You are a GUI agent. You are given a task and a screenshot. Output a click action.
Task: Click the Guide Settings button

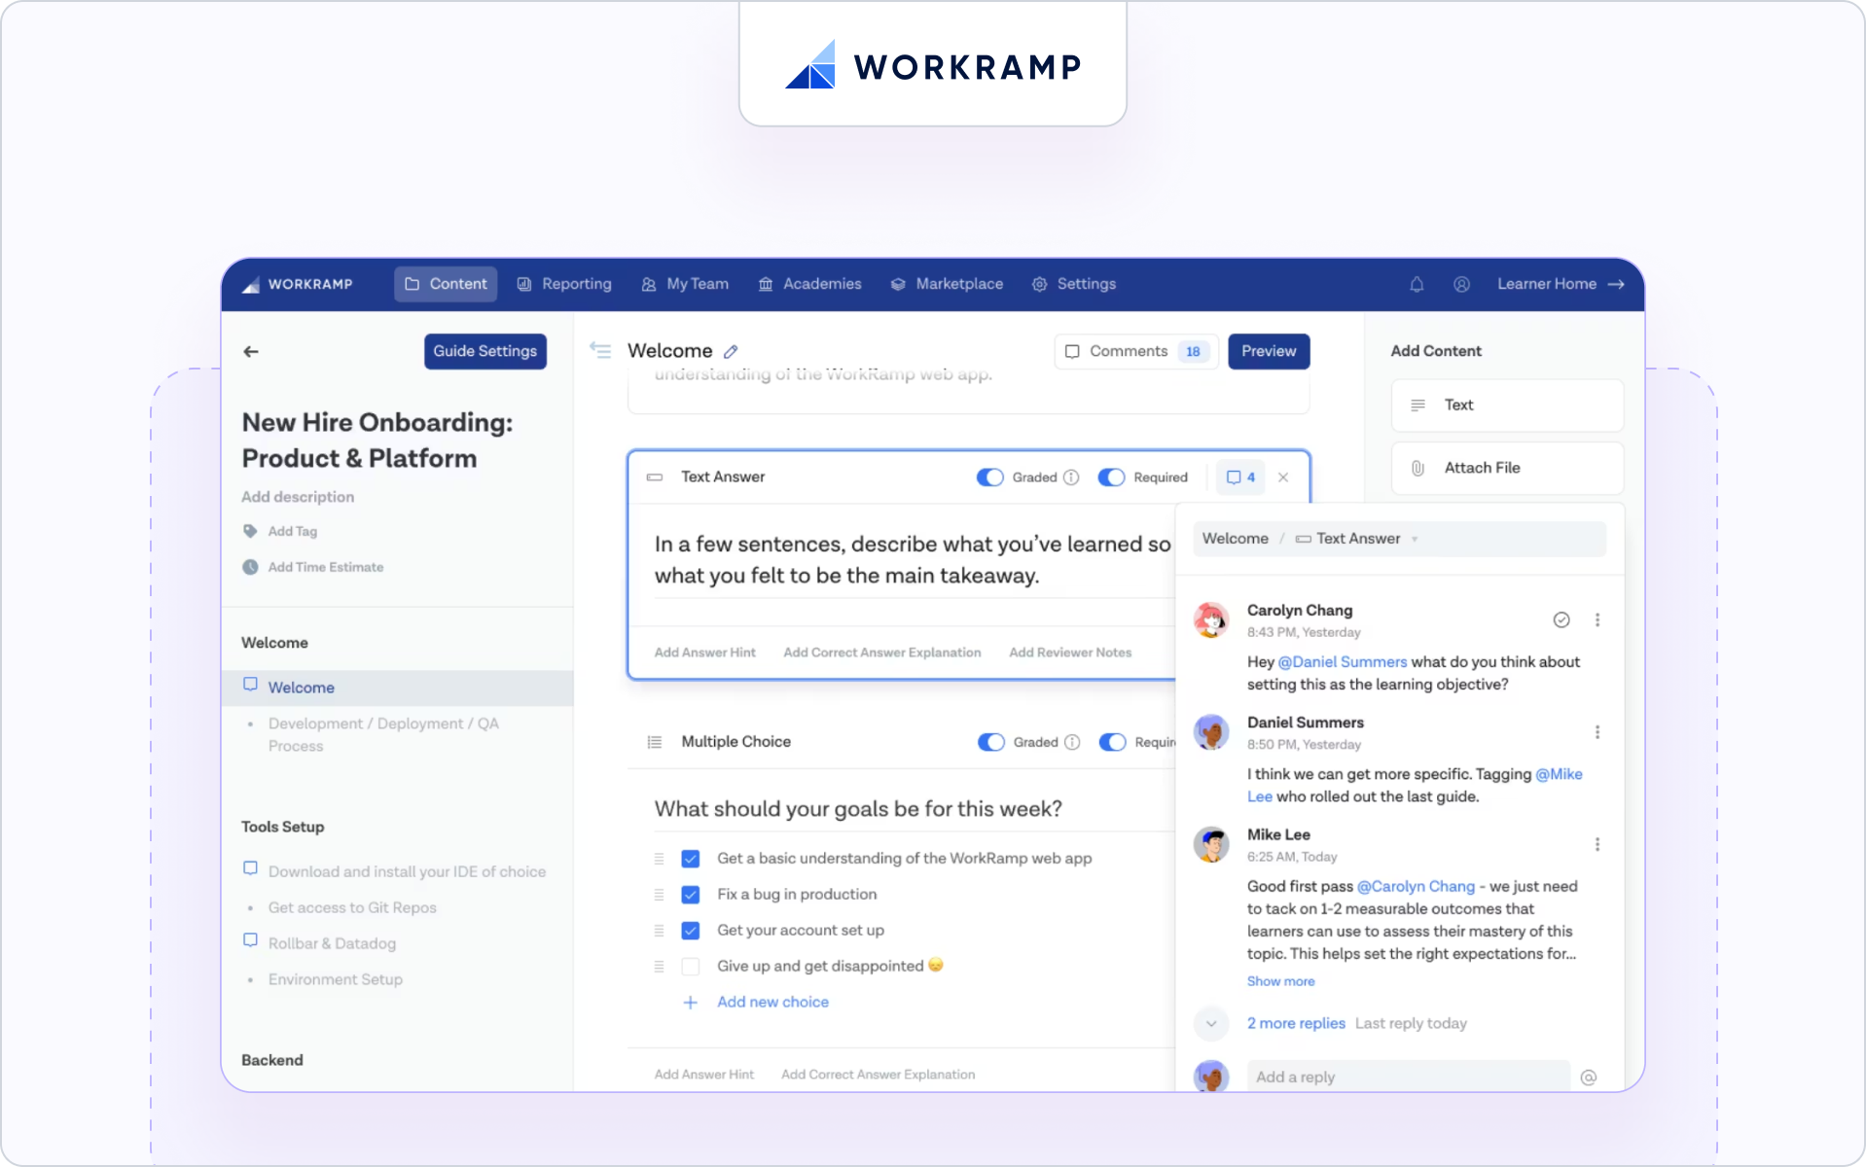tap(485, 351)
